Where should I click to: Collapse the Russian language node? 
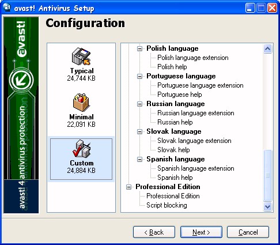click(x=140, y=104)
